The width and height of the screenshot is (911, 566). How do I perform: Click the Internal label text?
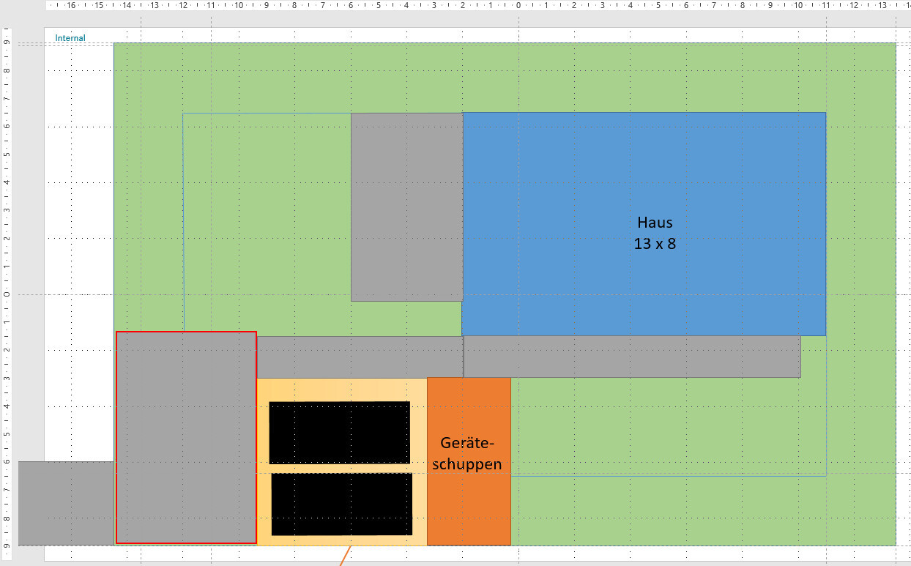[70, 38]
